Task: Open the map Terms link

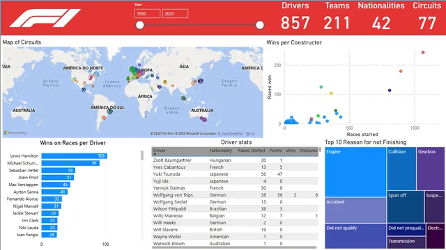Action: pyautogui.click(x=249, y=133)
